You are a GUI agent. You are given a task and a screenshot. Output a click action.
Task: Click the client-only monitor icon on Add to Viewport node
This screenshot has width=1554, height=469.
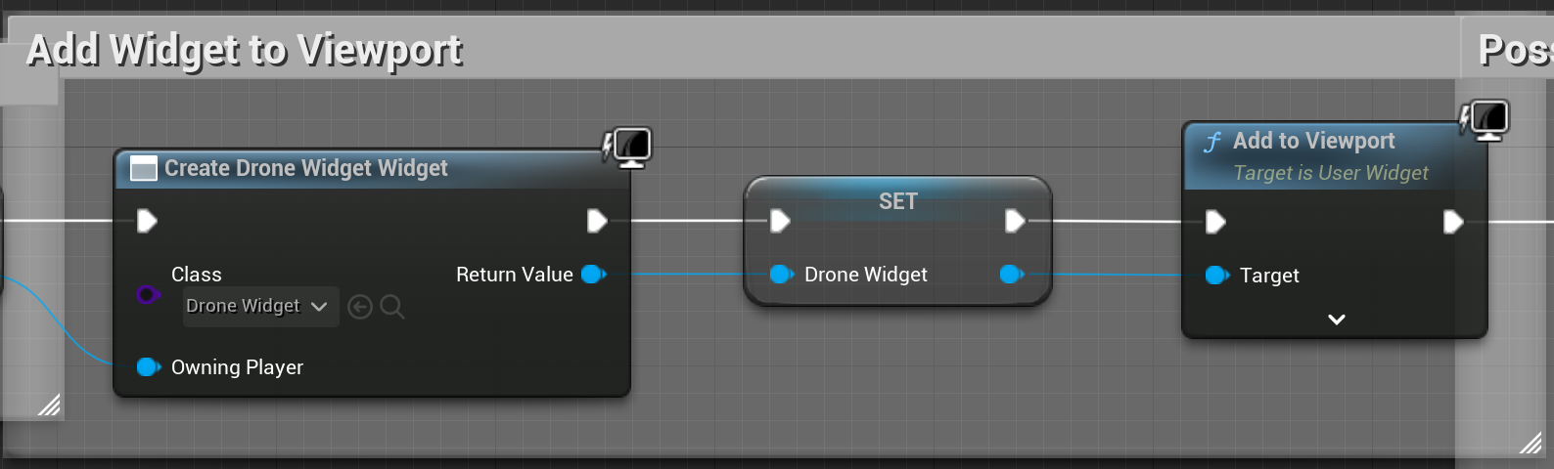click(x=1485, y=120)
